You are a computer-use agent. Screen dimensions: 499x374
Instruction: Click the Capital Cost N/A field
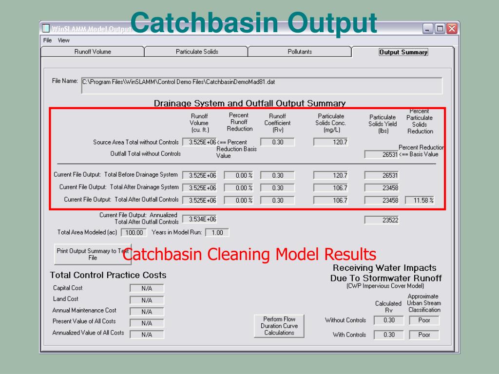click(x=147, y=288)
